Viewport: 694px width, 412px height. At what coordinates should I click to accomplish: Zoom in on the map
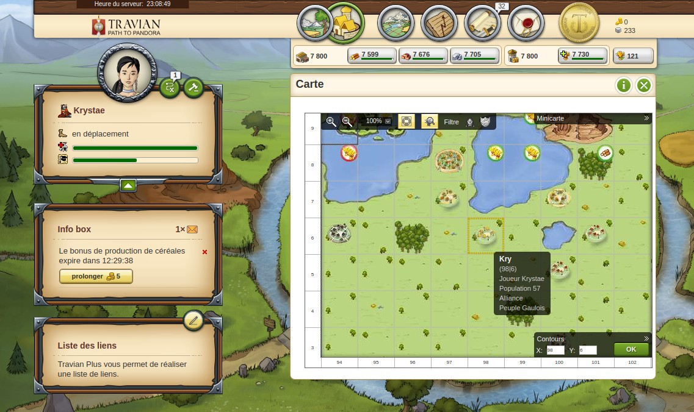tap(331, 121)
